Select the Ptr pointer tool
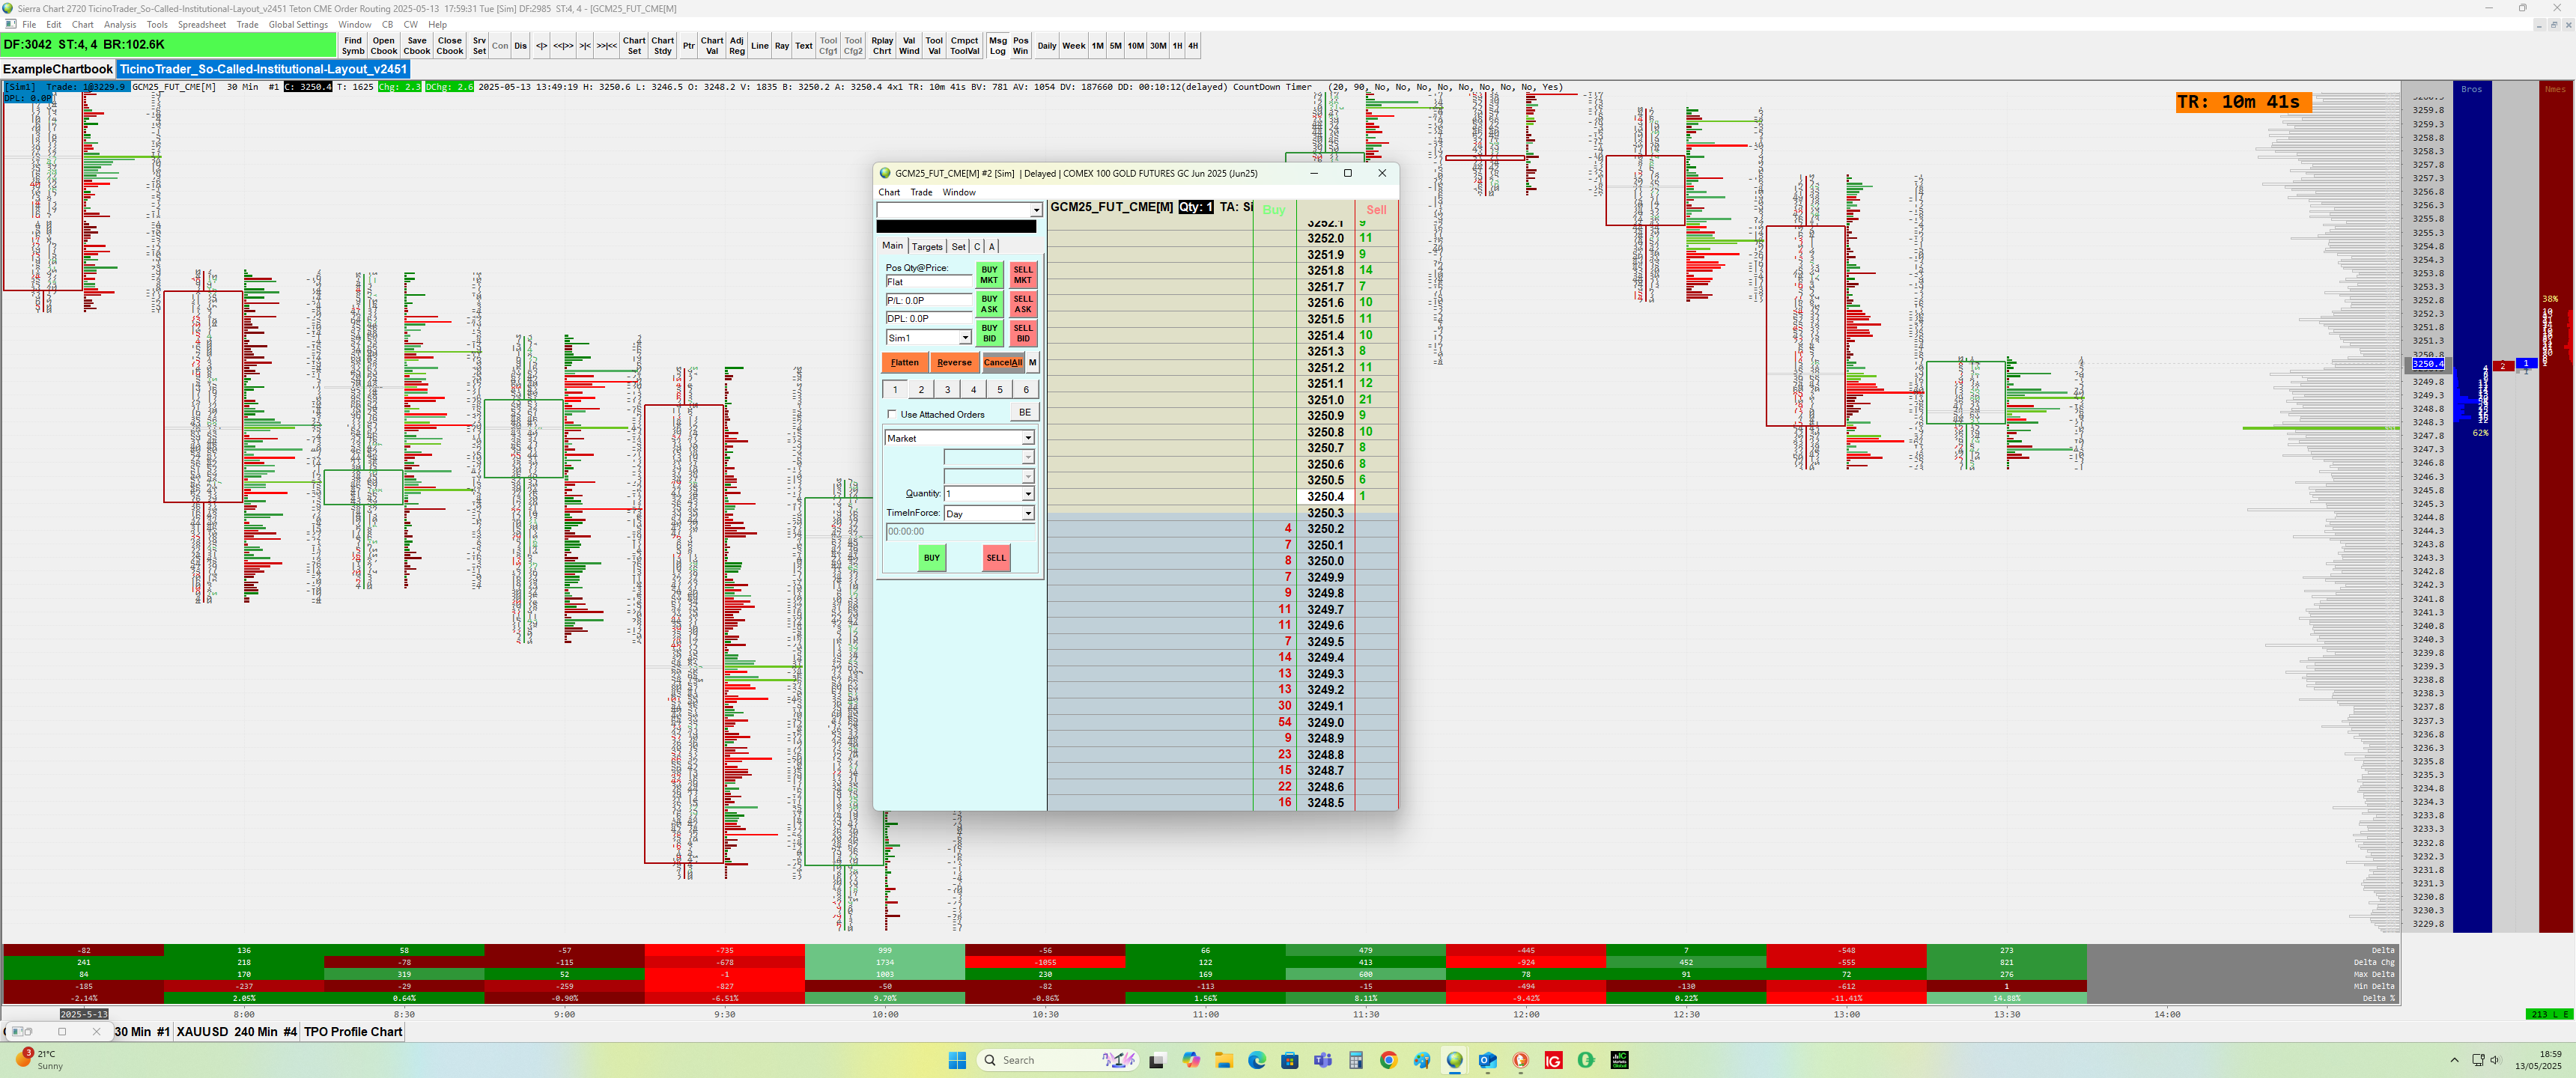This screenshot has width=2576, height=1078. click(688, 46)
